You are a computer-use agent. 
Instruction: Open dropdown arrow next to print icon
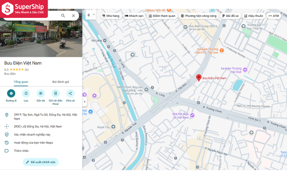click(94, 15)
